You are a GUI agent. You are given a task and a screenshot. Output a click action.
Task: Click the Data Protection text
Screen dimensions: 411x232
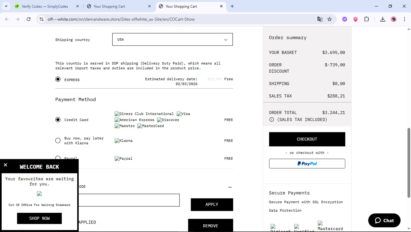285,210
